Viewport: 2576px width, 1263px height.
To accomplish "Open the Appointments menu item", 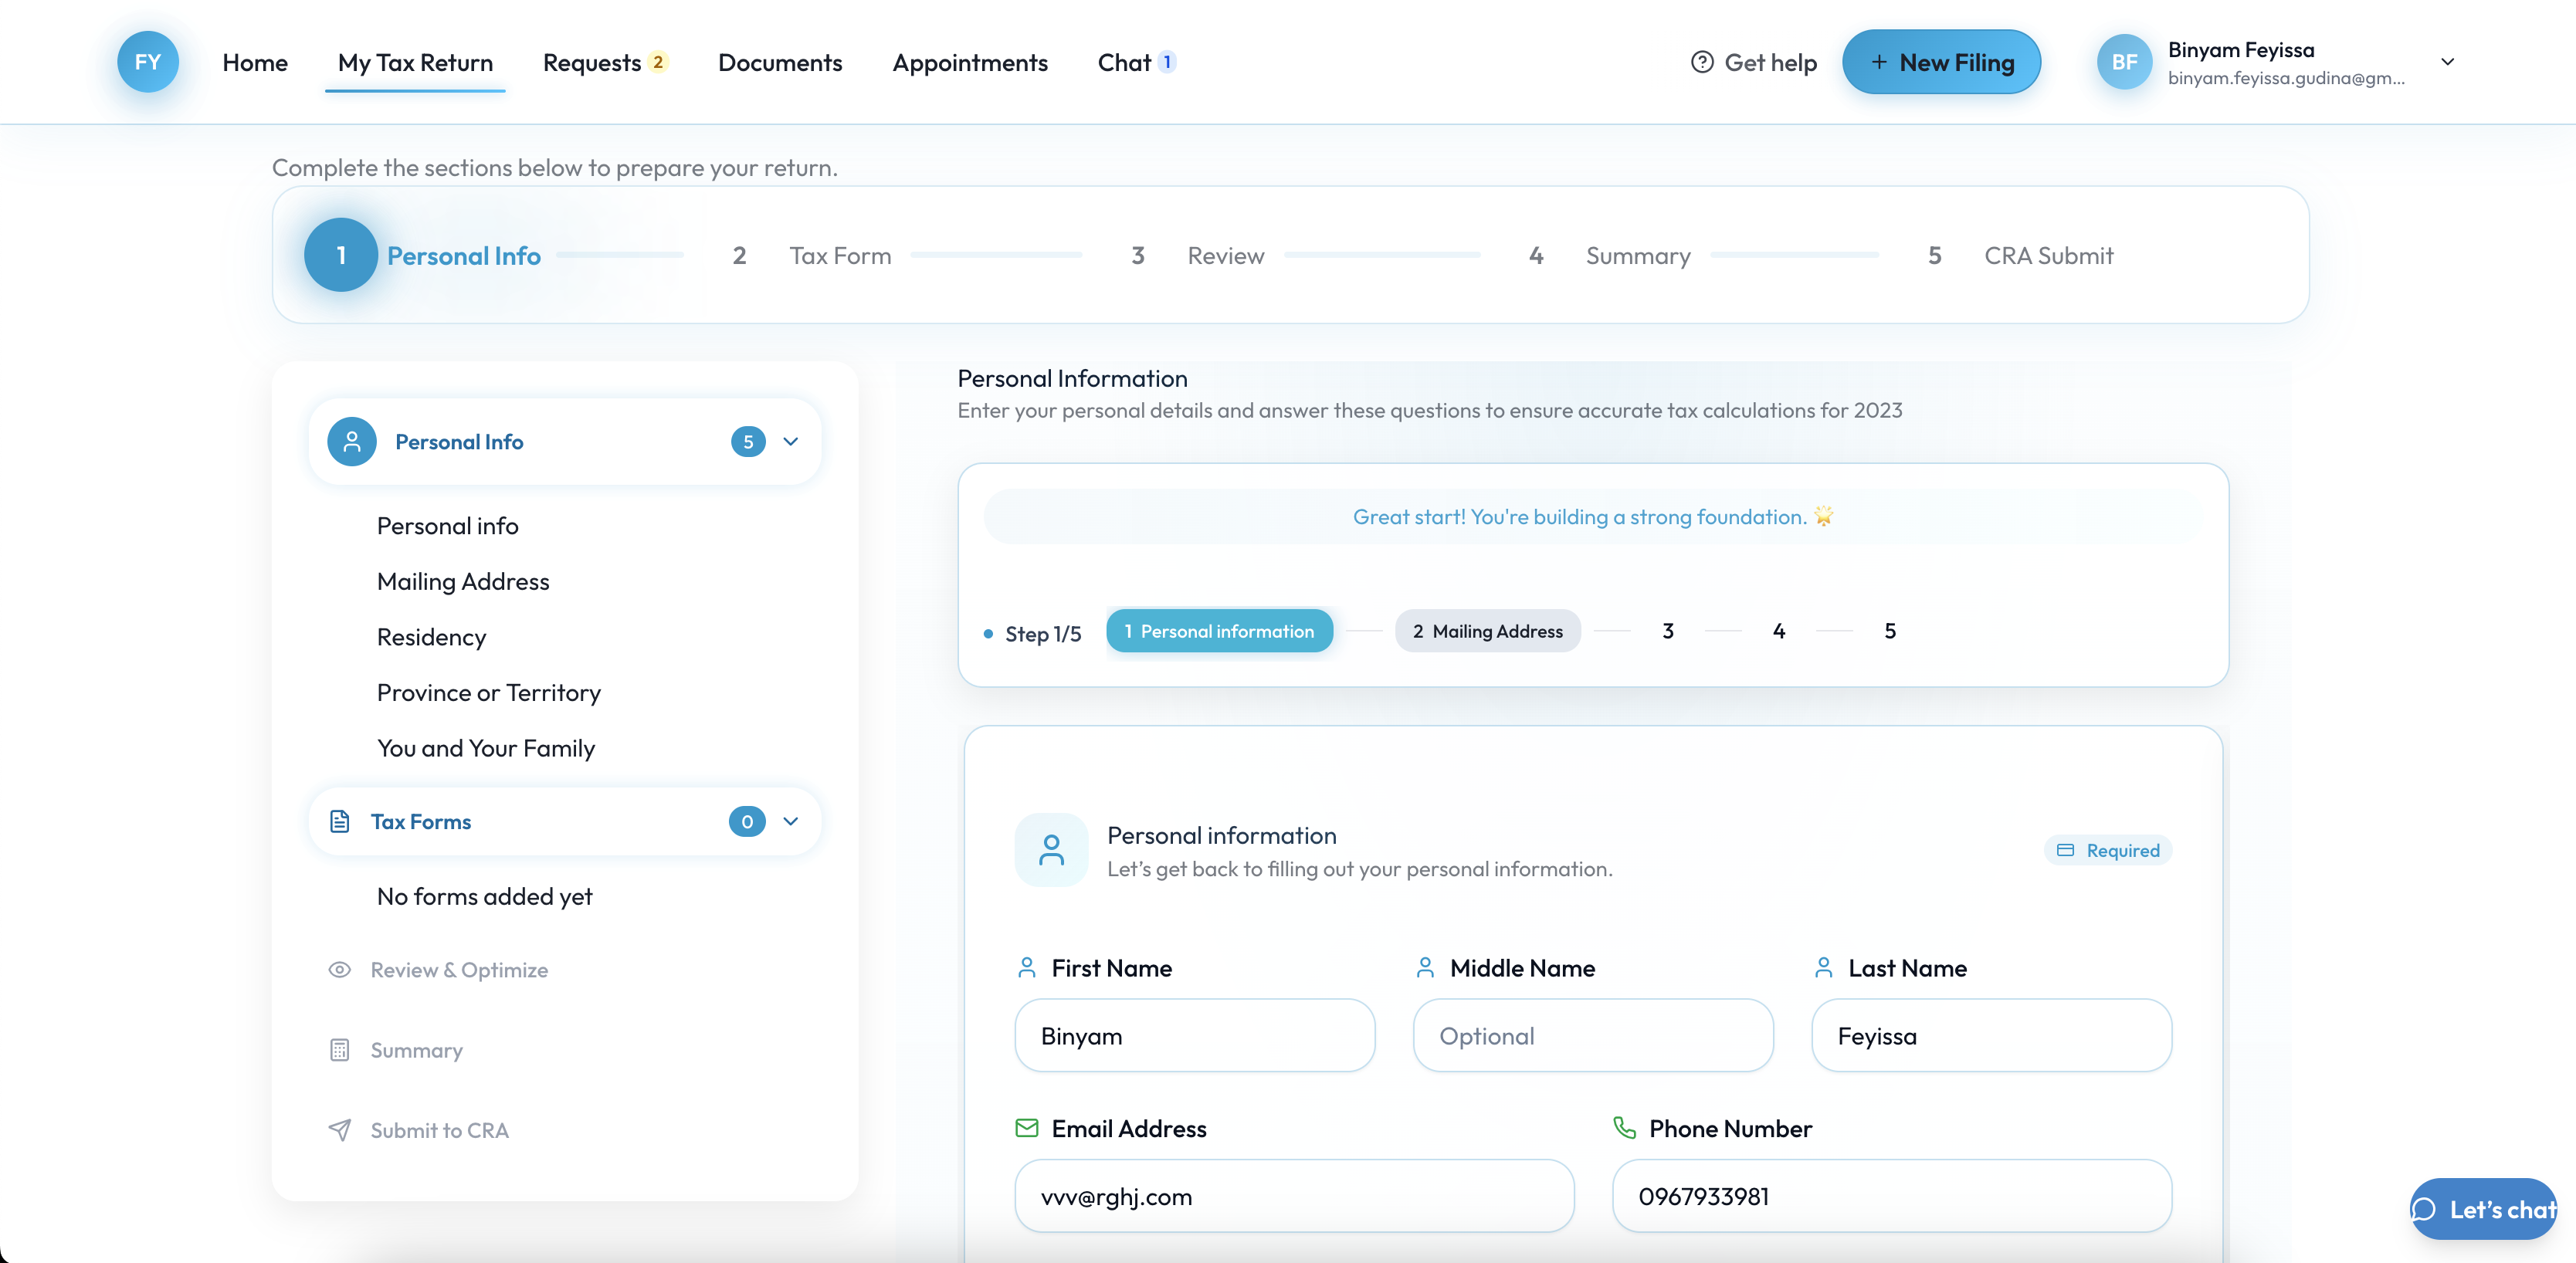I will tap(969, 62).
